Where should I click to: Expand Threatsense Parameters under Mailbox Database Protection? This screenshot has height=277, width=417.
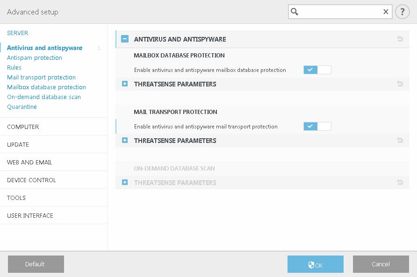(x=125, y=84)
